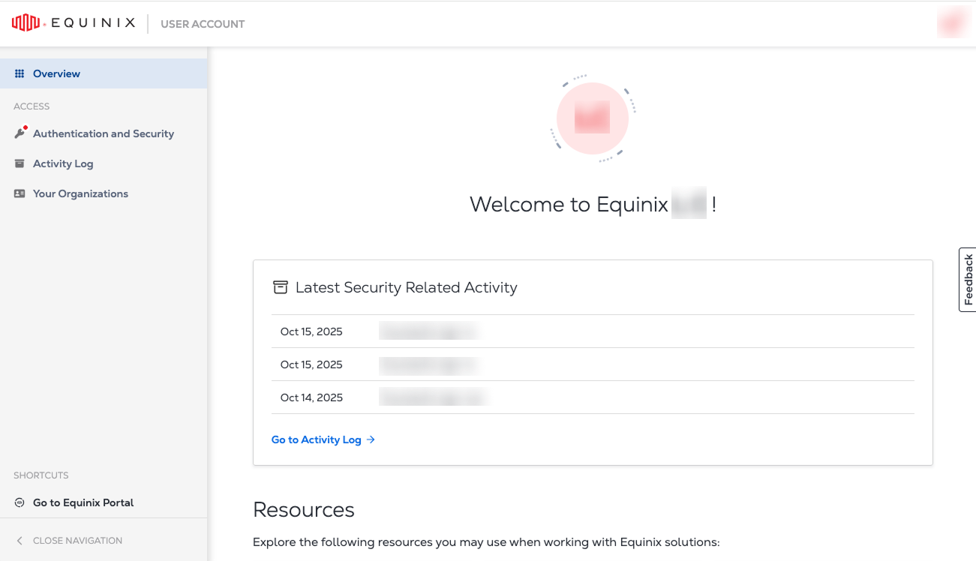Navigate to Your Organizations
976x561 pixels.
(80, 193)
